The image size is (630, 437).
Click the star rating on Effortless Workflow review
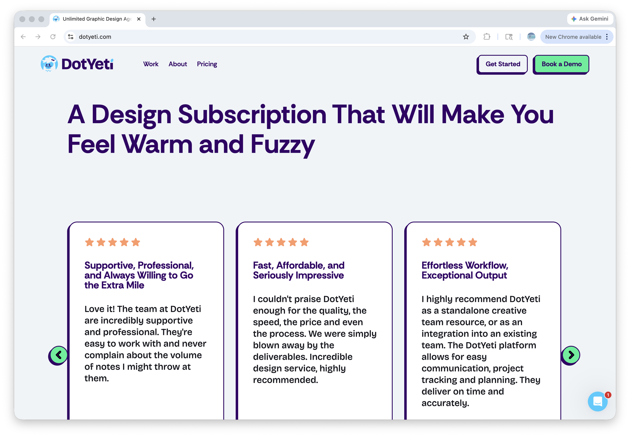(x=449, y=242)
